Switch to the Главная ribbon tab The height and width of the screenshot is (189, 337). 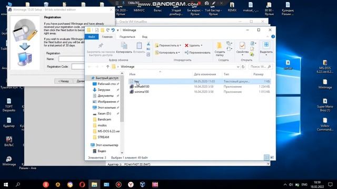coord(107,37)
